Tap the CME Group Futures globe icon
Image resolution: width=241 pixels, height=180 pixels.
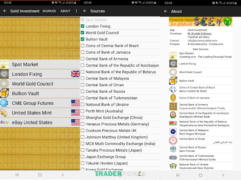[4, 103]
